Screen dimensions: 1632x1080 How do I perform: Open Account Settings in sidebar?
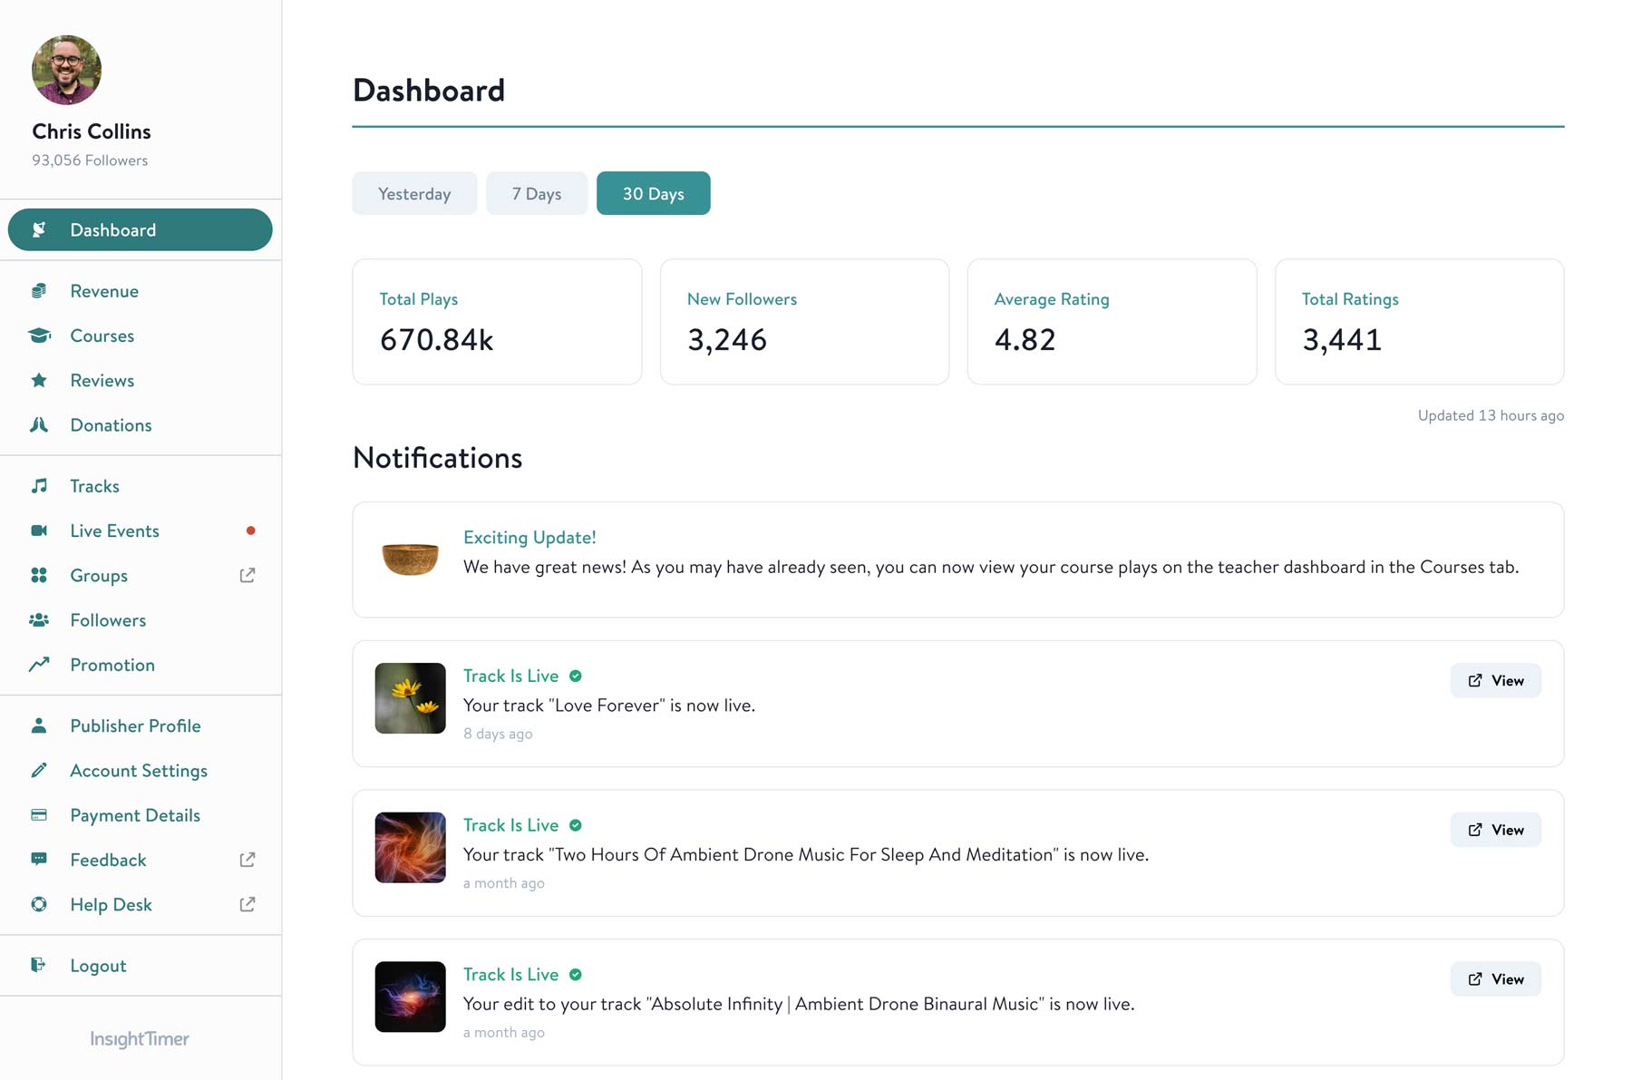click(139, 771)
